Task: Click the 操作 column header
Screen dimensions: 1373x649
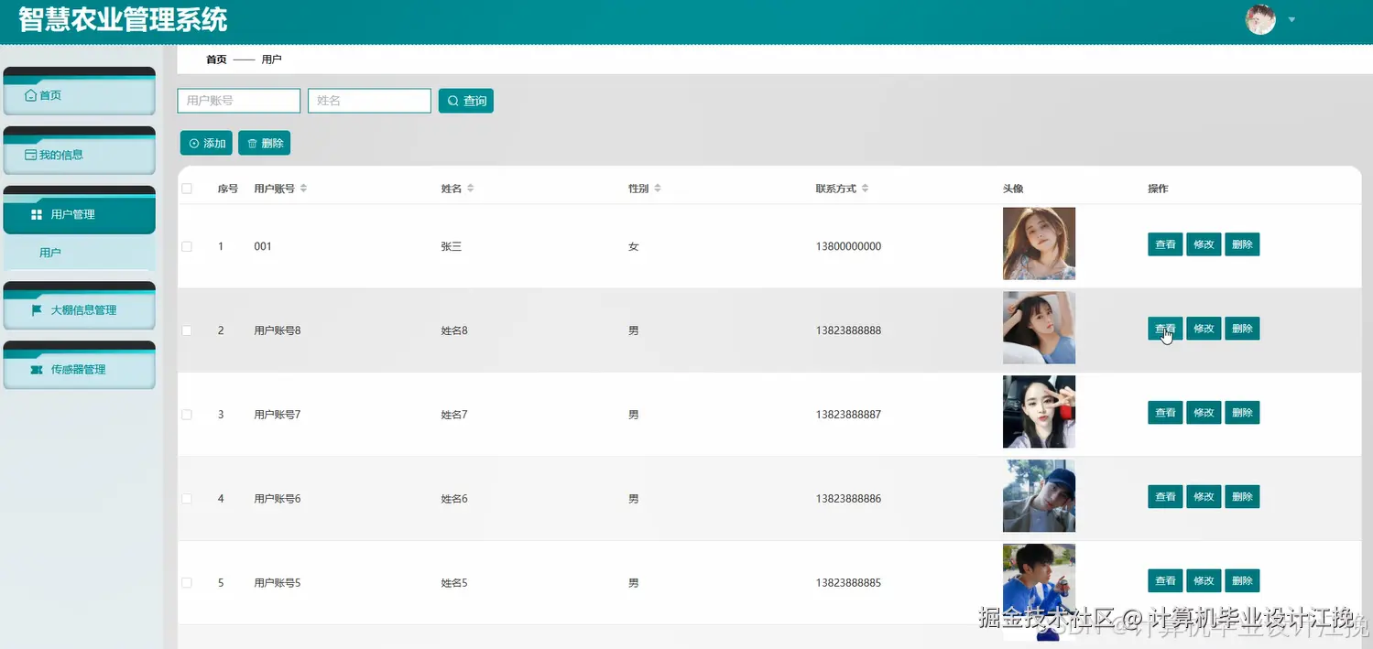Action: coord(1158,189)
